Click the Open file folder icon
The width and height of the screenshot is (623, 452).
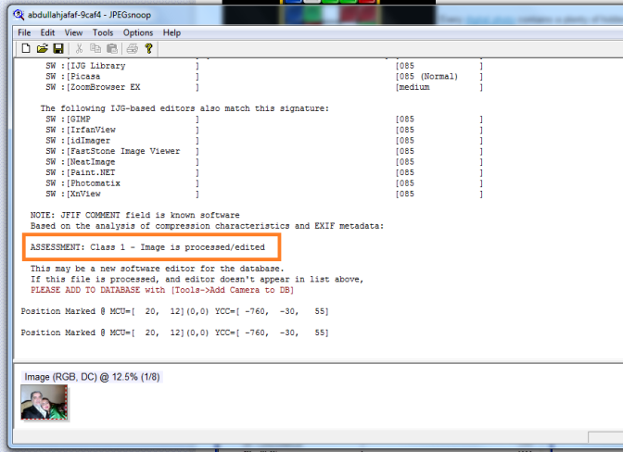click(42, 48)
